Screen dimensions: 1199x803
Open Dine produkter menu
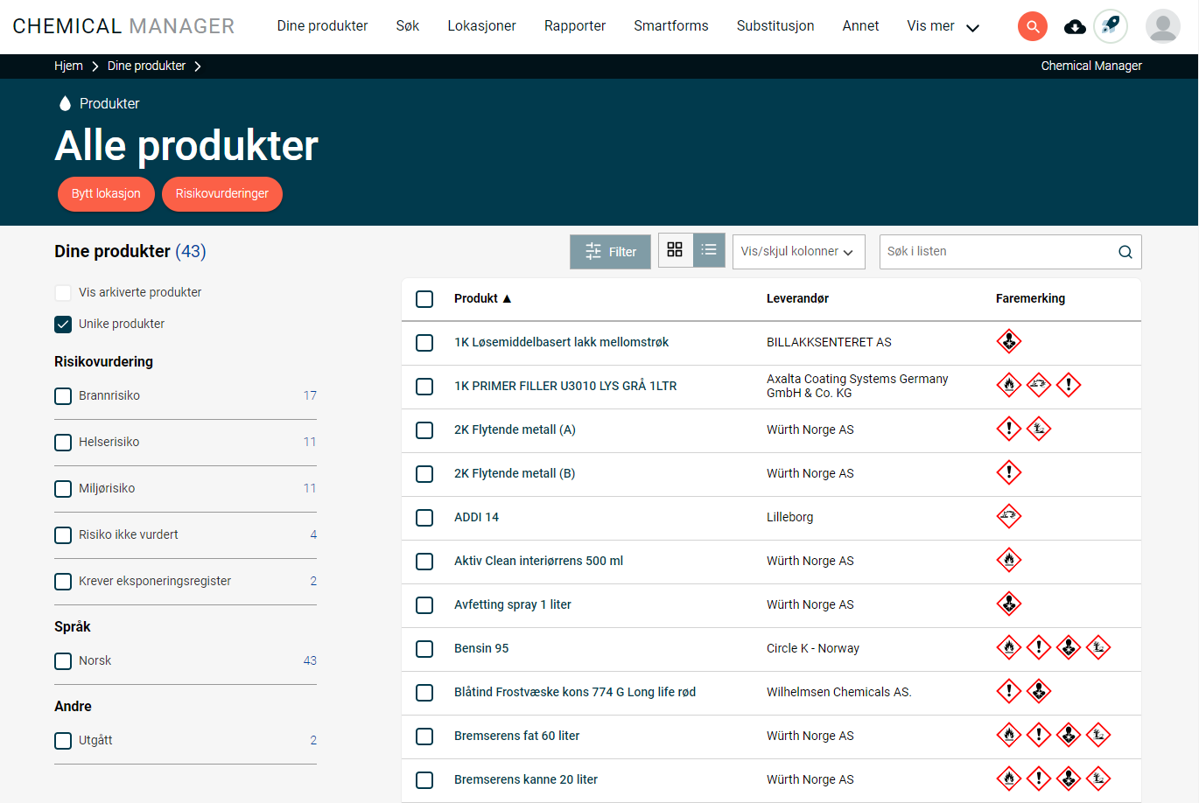[x=322, y=26]
